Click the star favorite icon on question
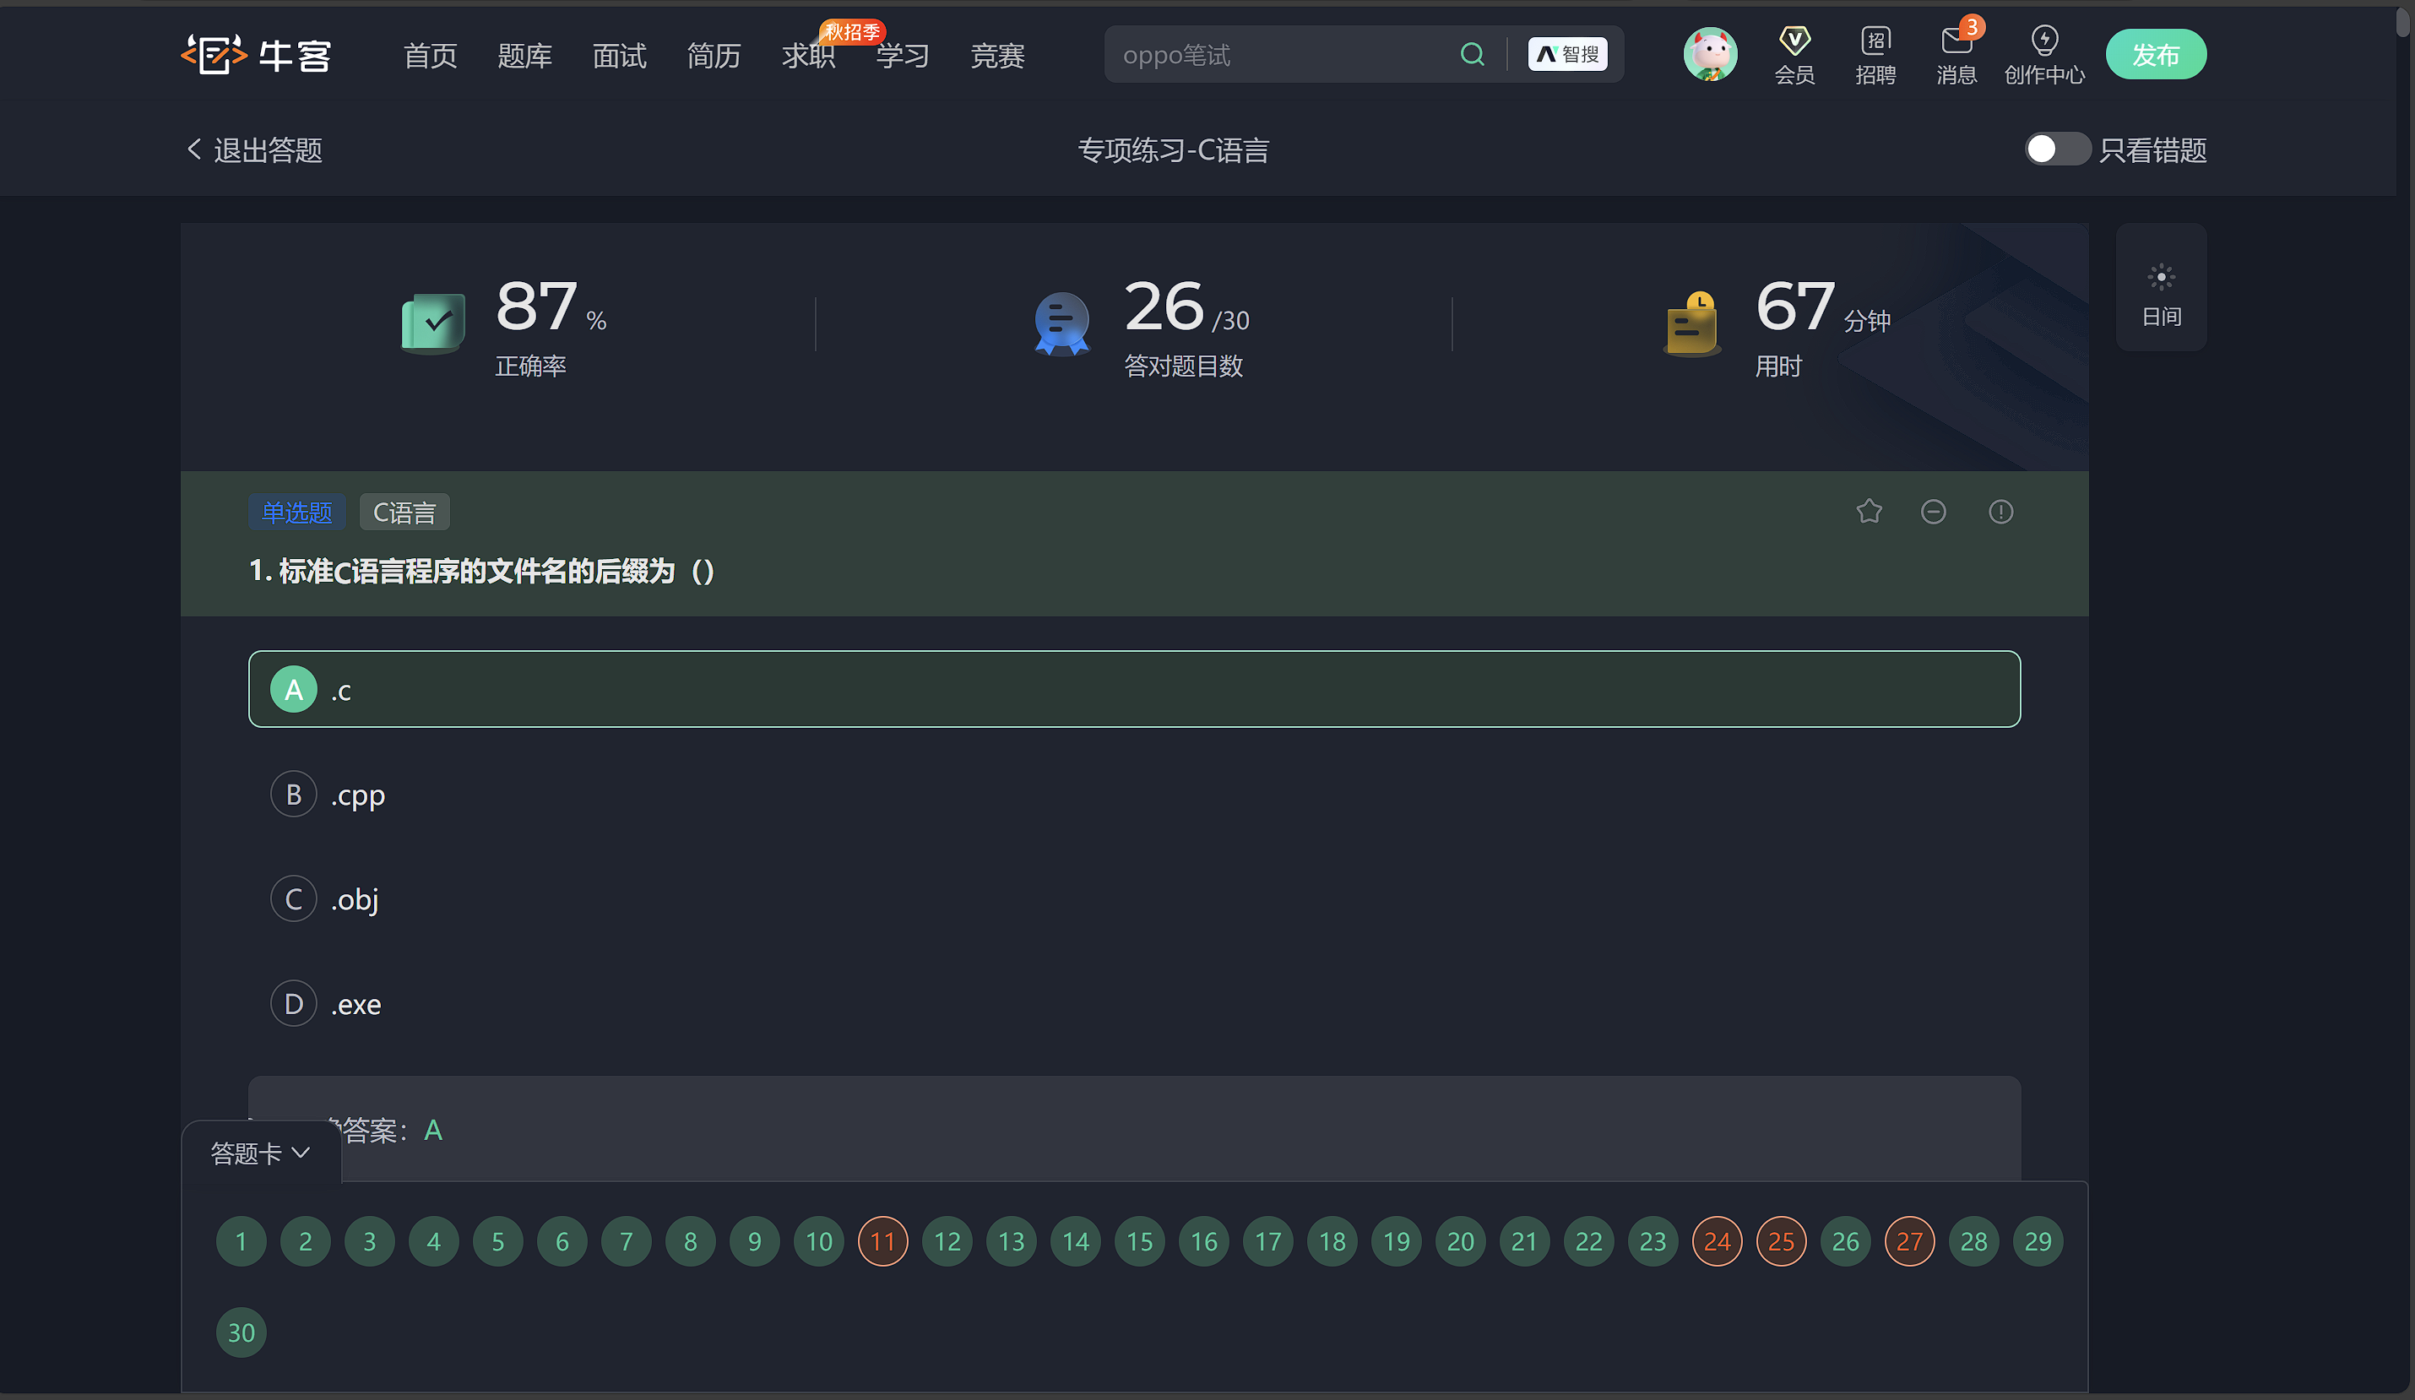 pos(1868,512)
